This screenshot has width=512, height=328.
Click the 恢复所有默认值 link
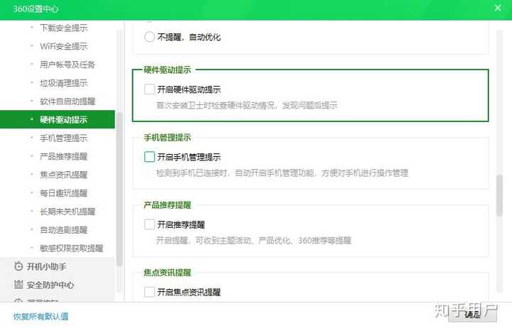(41, 316)
